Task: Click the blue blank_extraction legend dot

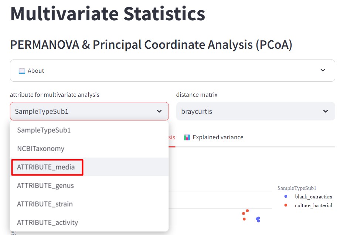Action: pos(286,197)
